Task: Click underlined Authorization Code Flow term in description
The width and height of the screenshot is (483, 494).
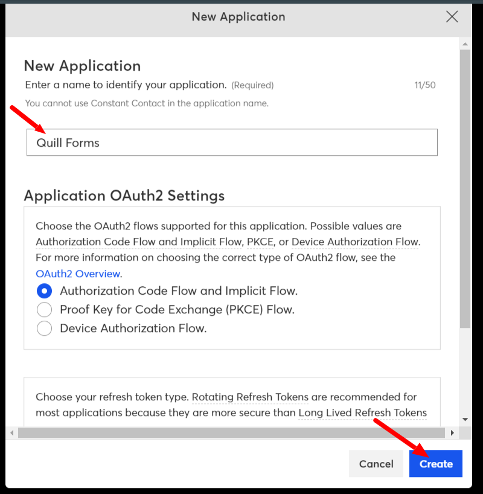Action: click(x=139, y=242)
